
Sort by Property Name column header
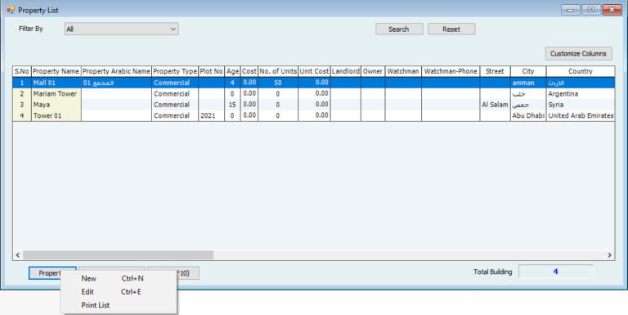(56, 71)
